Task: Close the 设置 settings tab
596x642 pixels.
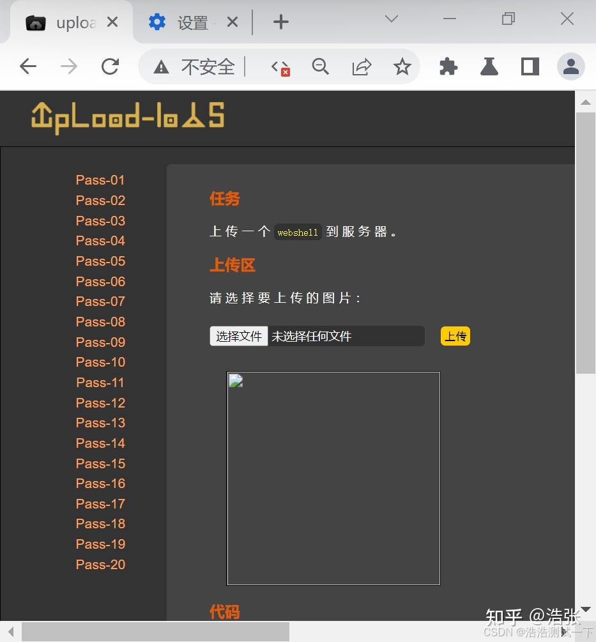Action: click(233, 22)
